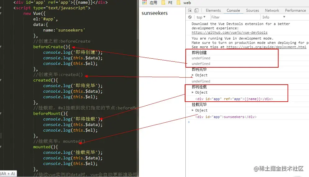Click the 挂载完毕 console log entry
Screen dimensions: 309x177
199,104
